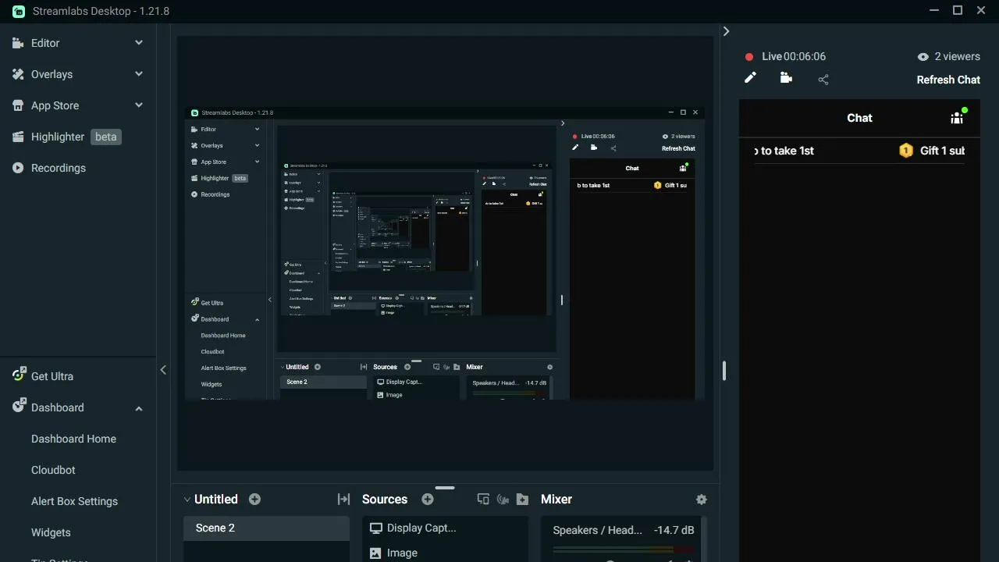Click the pencil edit stream info icon
Viewport: 999px width, 562px height.
750,77
